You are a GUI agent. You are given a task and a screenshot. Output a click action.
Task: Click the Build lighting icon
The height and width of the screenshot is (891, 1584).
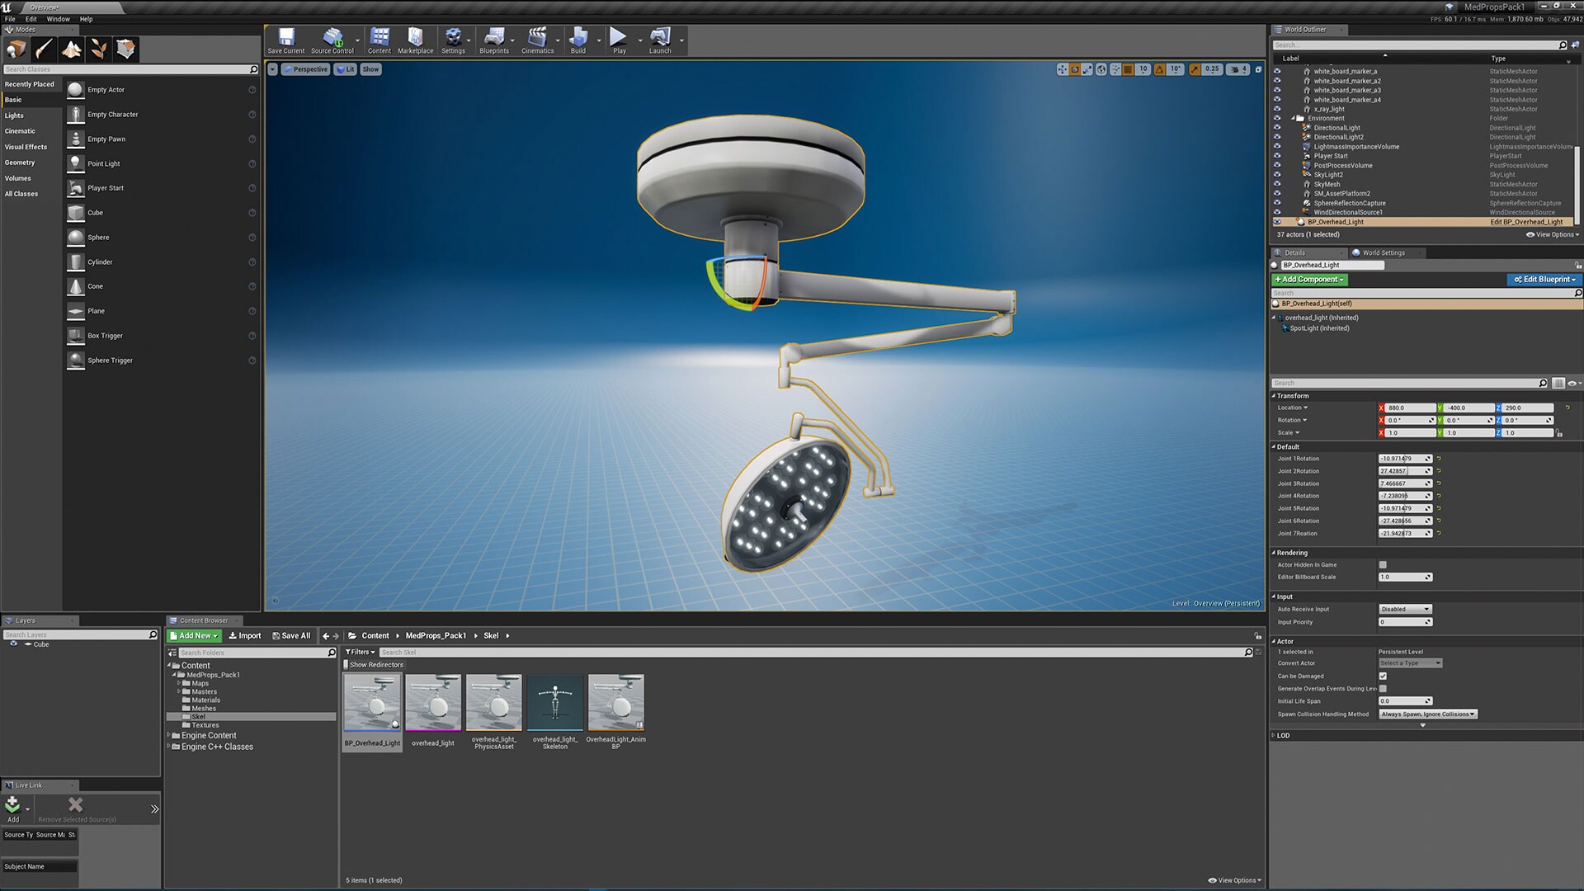tap(577, 38)
